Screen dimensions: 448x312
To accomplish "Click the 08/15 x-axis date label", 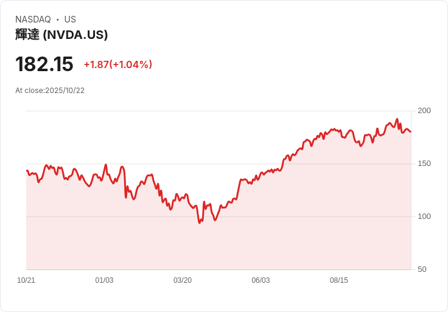I will click(x=339, y=280).
